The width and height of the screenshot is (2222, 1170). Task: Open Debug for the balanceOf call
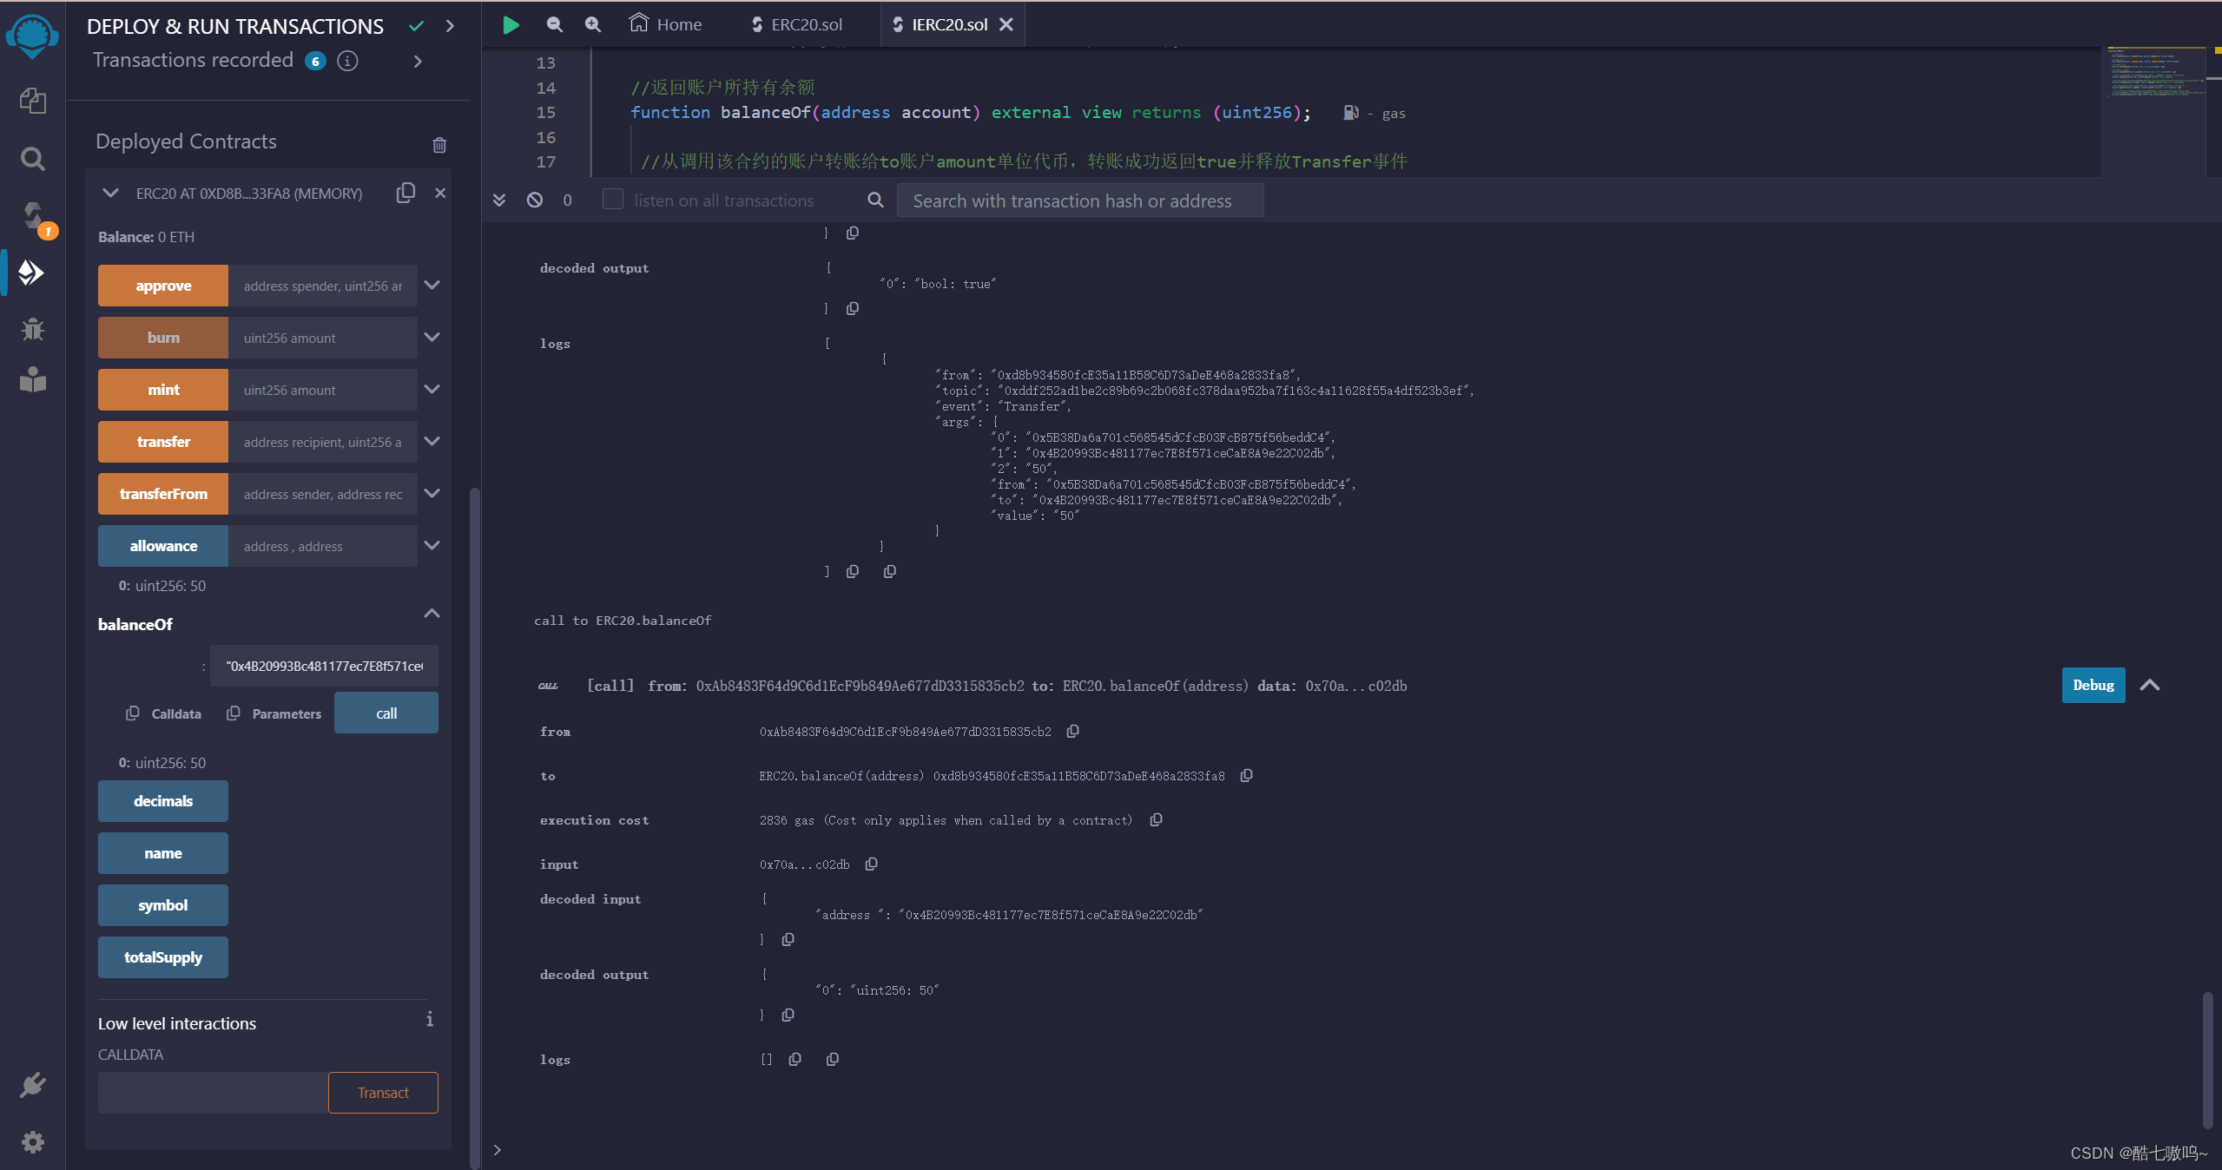pyautogui.click(x=2093, y=685)
